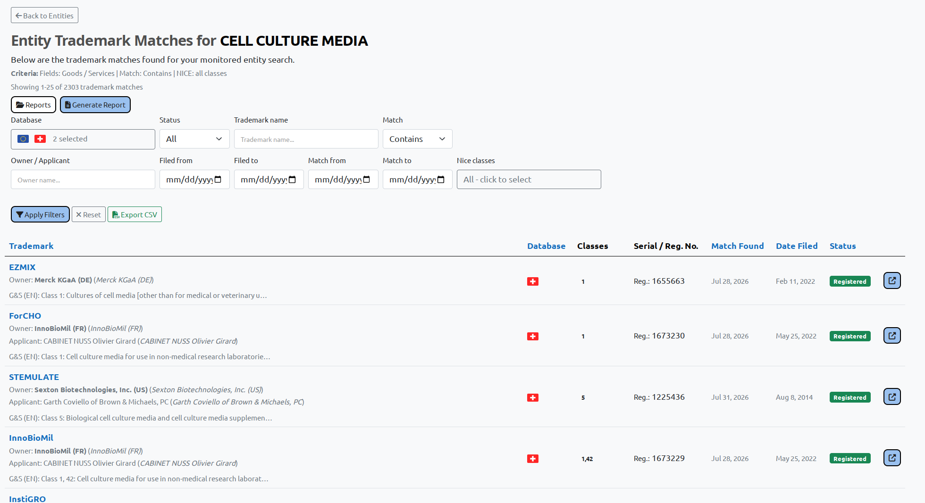Open ForCHO trademark details
The width and height of the screenshot is (925, 503).
coord(25,315)
